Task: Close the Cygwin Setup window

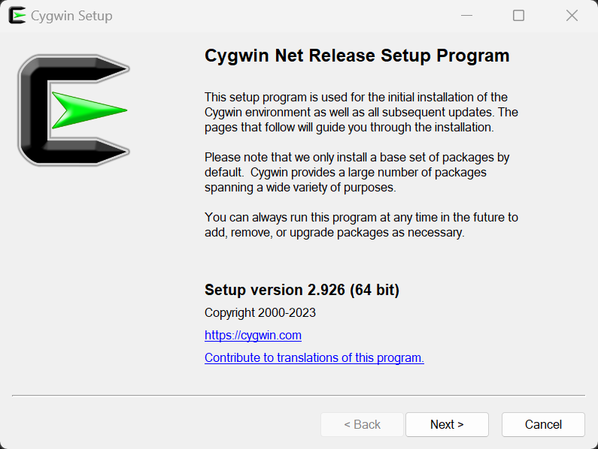Action: click(x=572, y=16)
